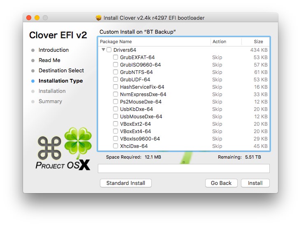Click the Clover EFI v2 heading
Viewport: 301px width, 226px height.
58,35
